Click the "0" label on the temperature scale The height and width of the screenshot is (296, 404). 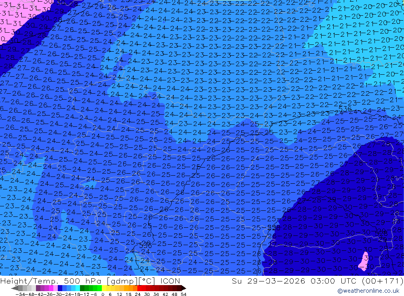pyautogui.click(x=103, y=294)
